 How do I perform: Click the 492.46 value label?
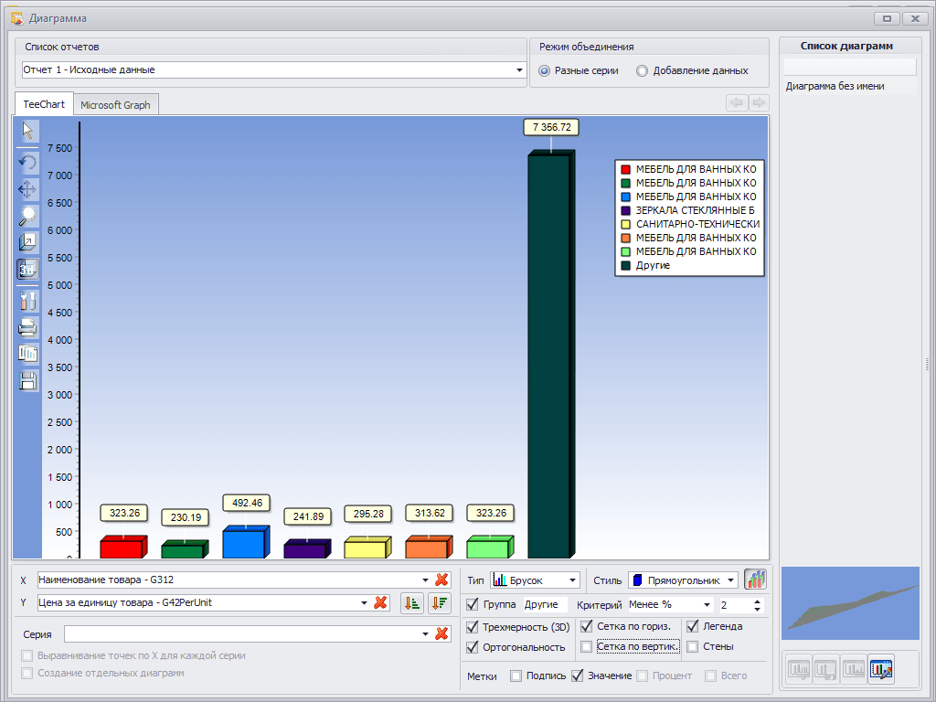coord(247,503)
